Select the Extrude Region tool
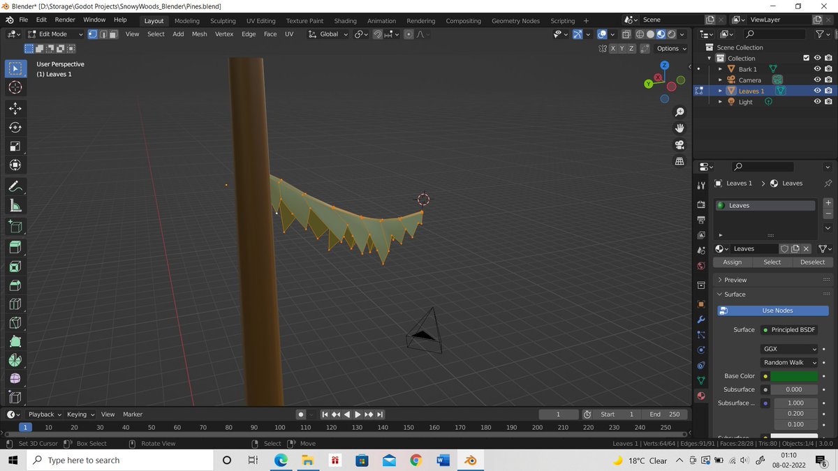This screenshot has height=471, width=838. pyautogui.click(x=15, y=247)
